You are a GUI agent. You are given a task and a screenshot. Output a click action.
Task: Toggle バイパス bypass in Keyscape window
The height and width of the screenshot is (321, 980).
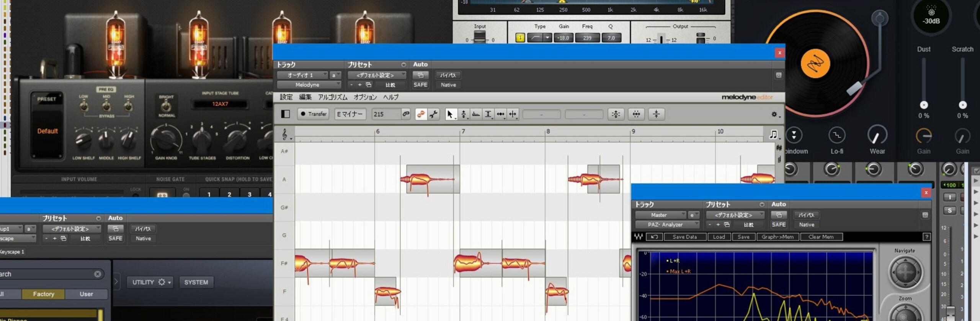[143, 229]
